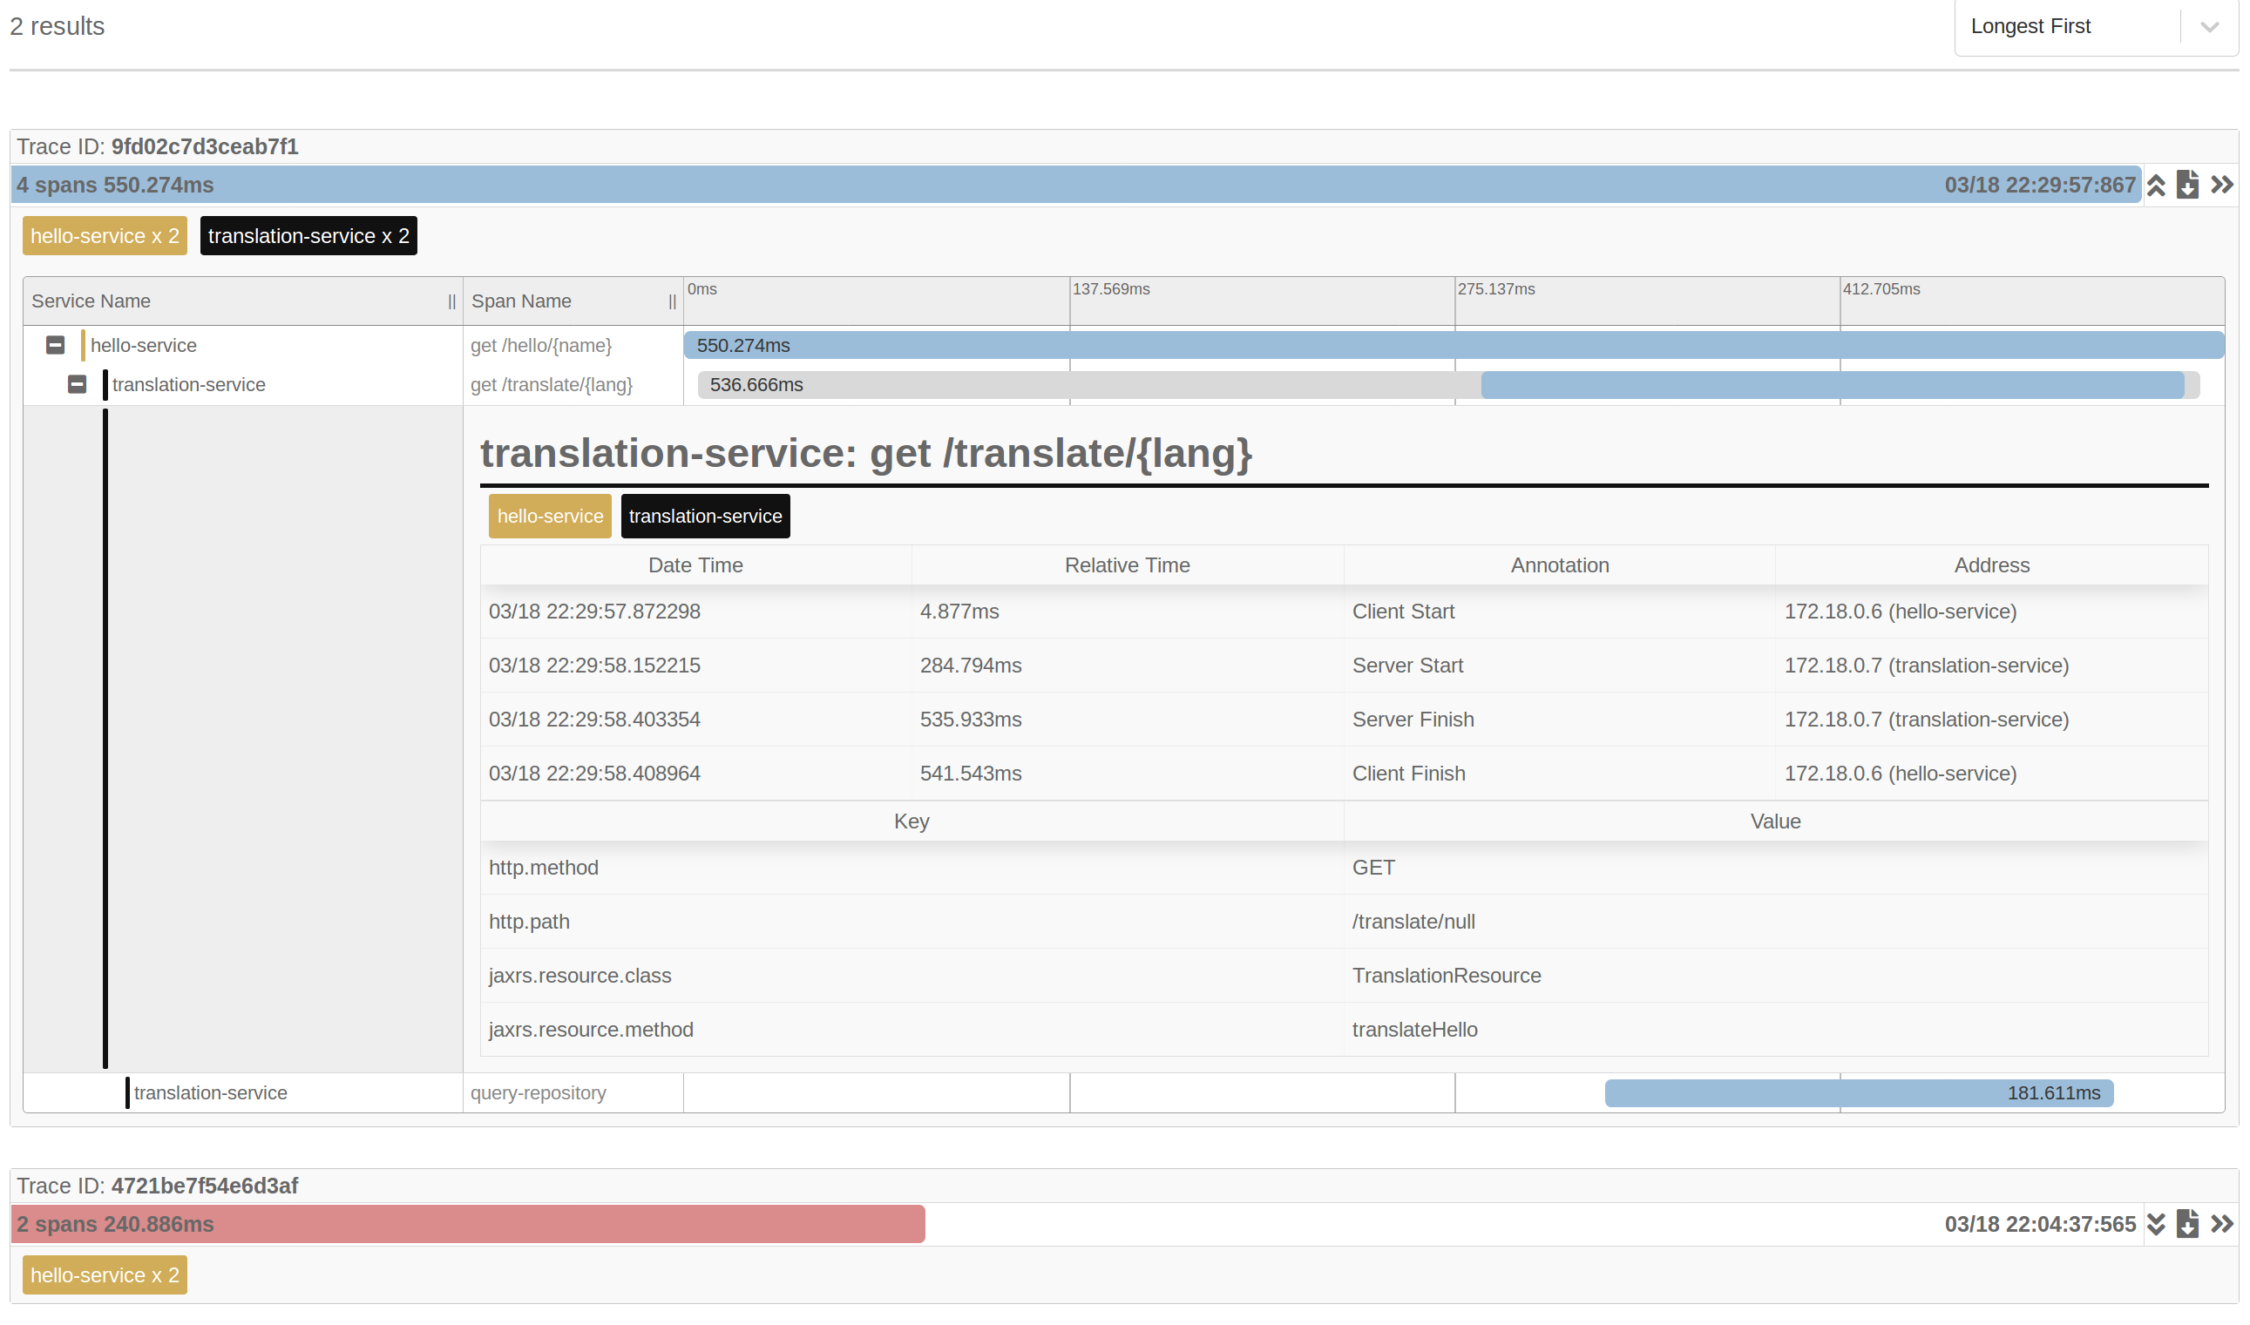Select the query-repository translation-service tree row
The image size is (2250, 1325).
pyautogui.click(x=211, y=1093)
